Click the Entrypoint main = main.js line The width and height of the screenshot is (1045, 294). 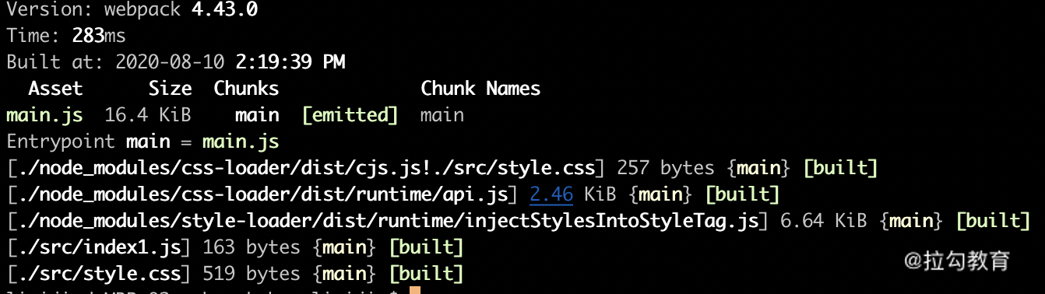point(142,142)
